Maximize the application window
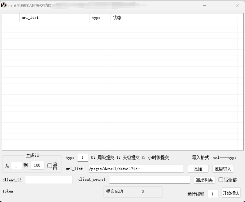The height and width of the screenshot is (202, 245). (221, 6)
